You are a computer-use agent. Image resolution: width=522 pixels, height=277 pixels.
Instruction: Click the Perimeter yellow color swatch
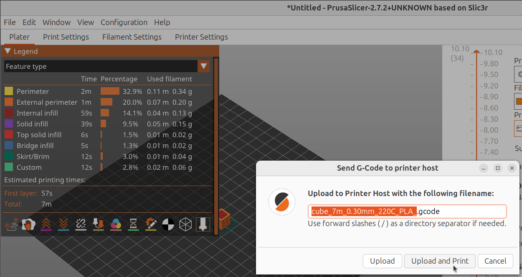[x=9, y=91]
